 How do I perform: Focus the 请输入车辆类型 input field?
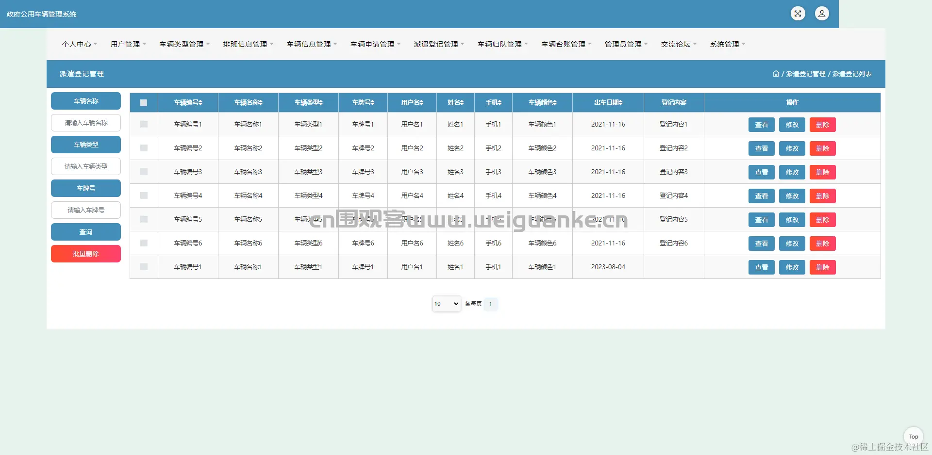point(86,166)
